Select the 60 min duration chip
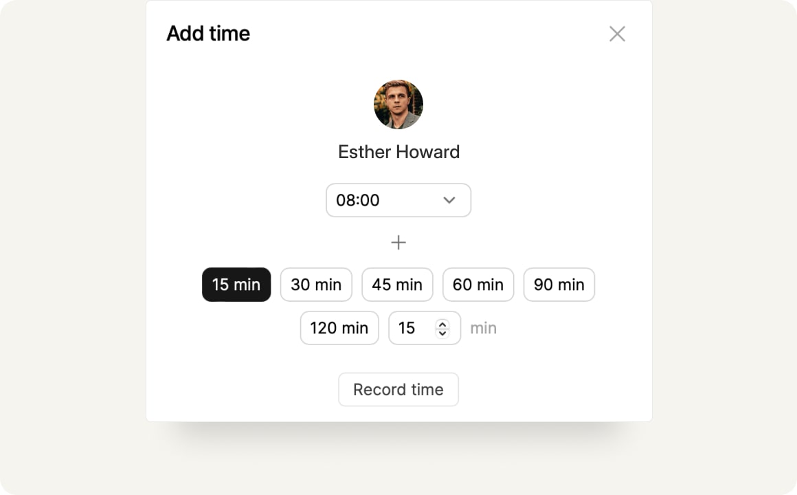The image size is (797, 495). tap(478, 285)
